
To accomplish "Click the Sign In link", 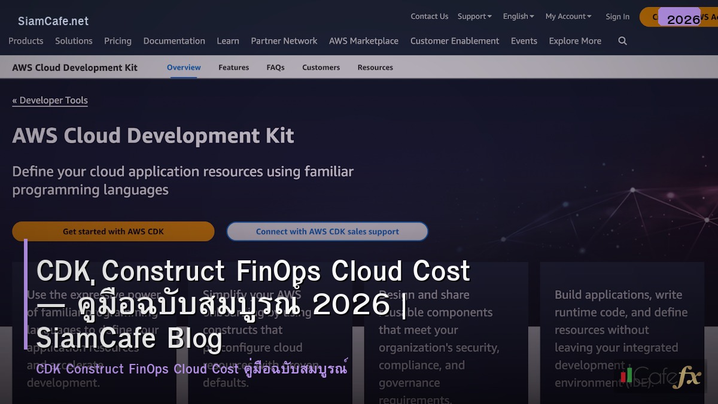I will 617,16.
